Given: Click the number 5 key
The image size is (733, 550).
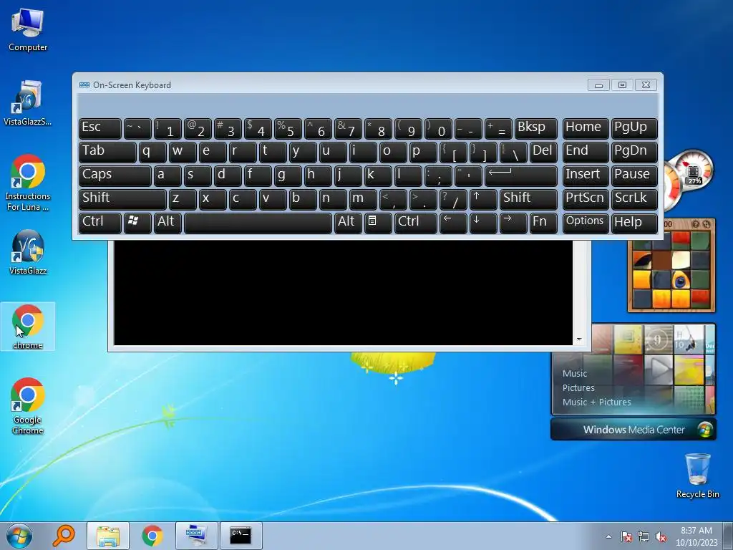Looking at the screenshot, I should click(x=288, y=129).
